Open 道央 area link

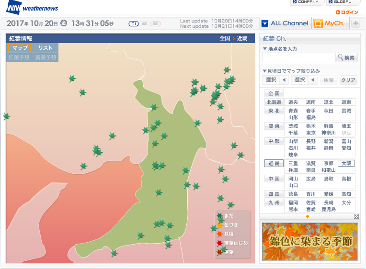point(293,102)
